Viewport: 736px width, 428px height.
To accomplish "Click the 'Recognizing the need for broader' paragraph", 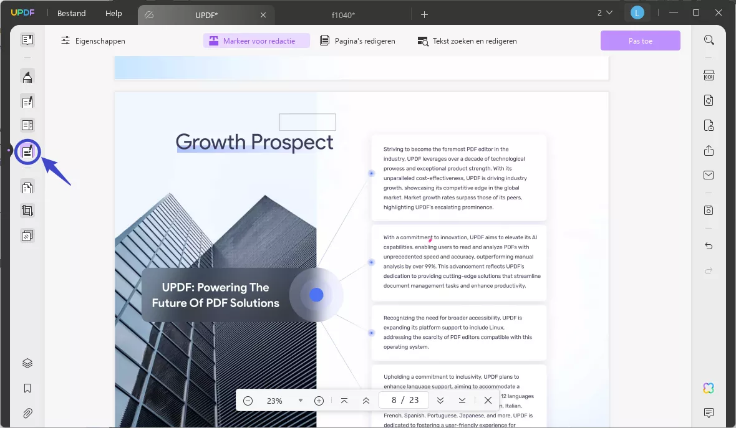I will point(458,332).
